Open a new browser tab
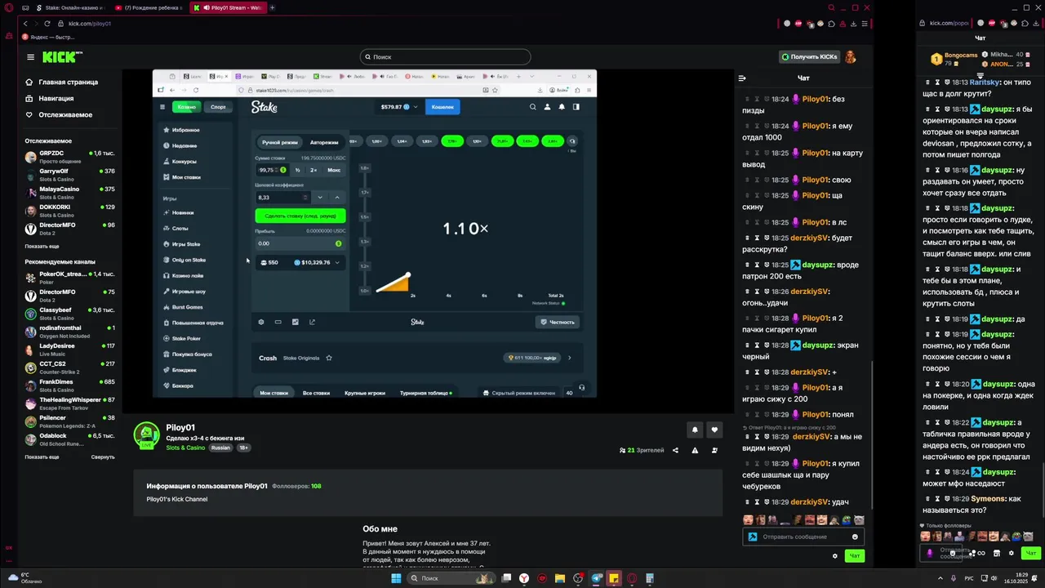 (x=273, y=7)
